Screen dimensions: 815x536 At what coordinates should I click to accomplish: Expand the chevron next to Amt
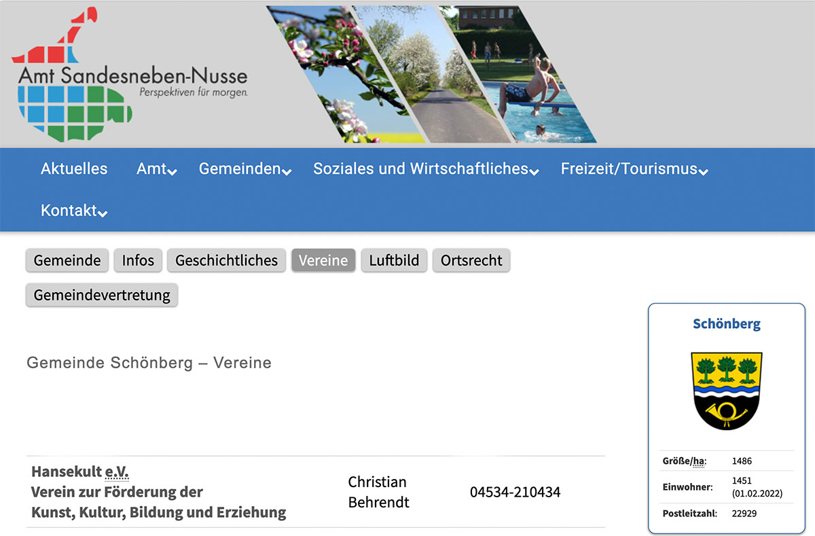[173, 172]
